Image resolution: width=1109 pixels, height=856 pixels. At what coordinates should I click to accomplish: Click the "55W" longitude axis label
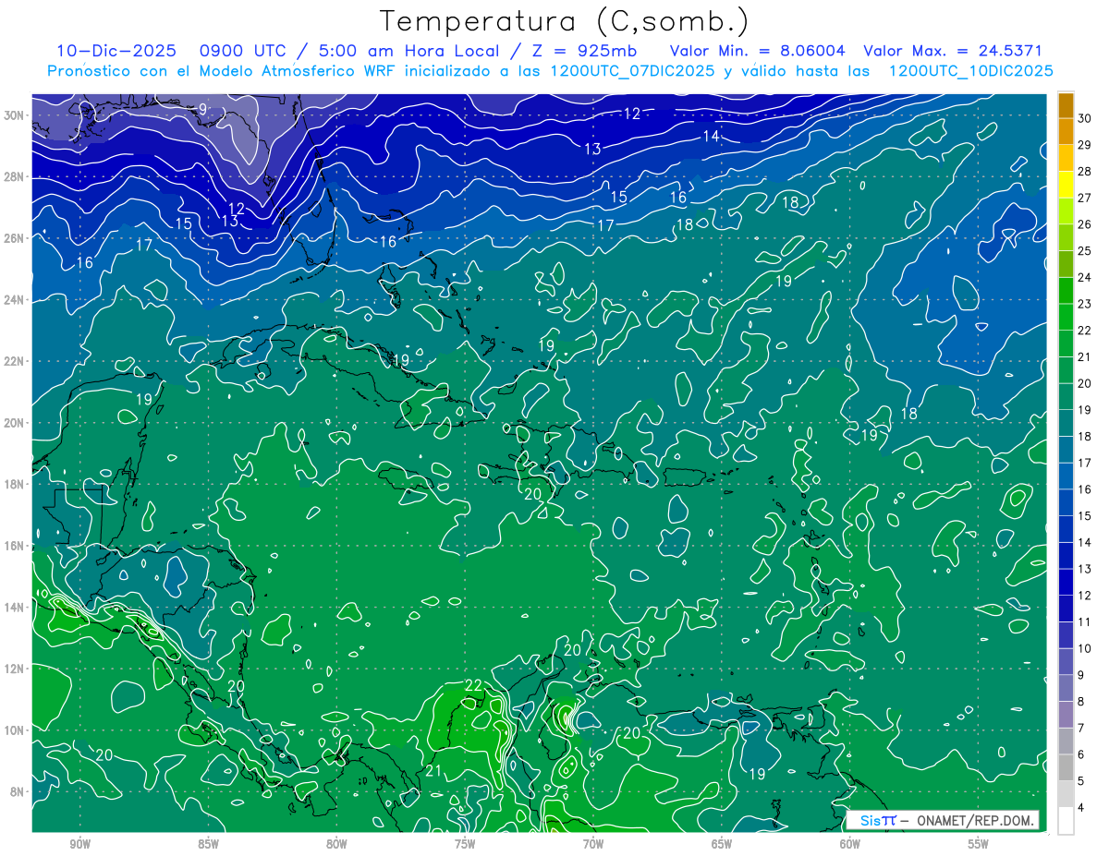tap(979, 844)
